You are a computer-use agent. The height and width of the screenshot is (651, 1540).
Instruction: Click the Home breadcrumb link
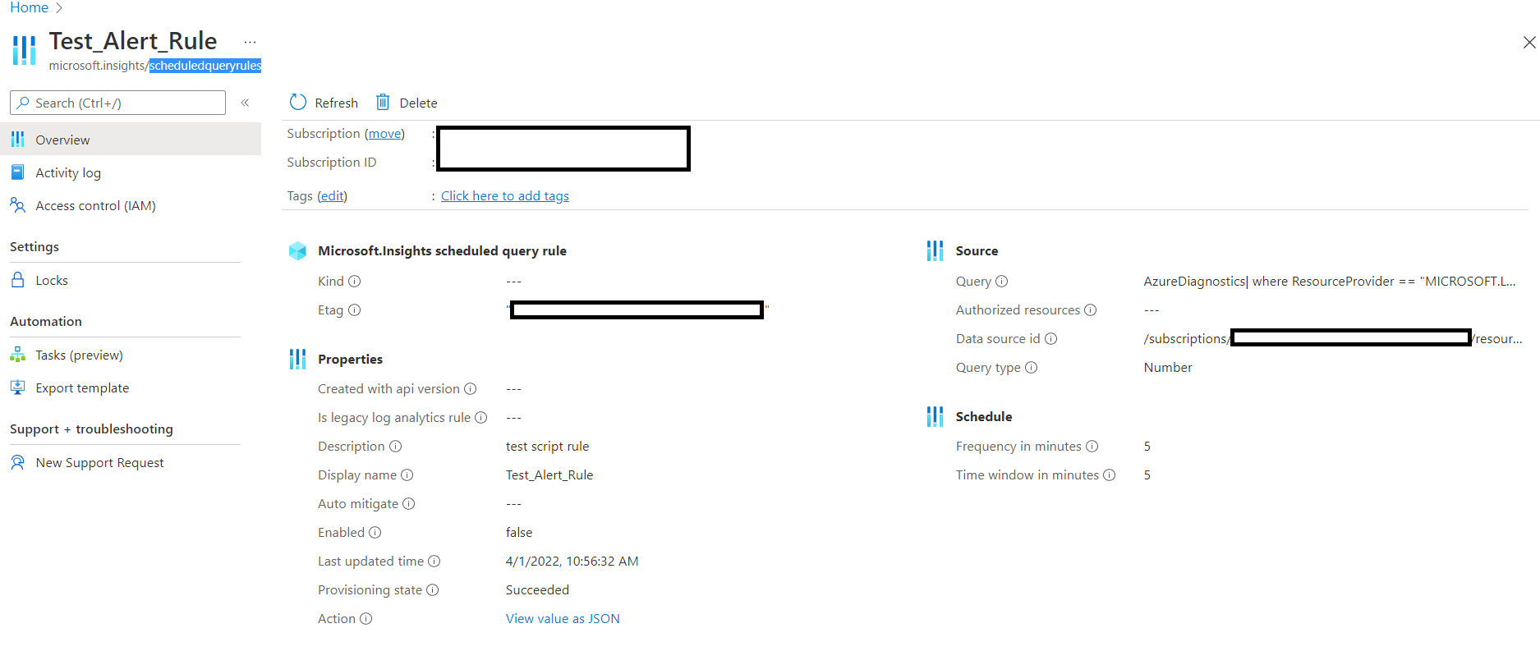pyautogui.click(x=29, y=7)
